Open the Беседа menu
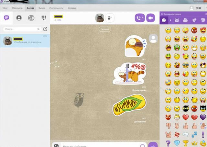The width and height of the screenshot is (207, 147). click(x=30, y=8)
